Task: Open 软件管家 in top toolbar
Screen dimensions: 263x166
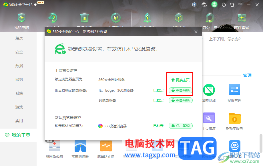Action: pos(242,21)
